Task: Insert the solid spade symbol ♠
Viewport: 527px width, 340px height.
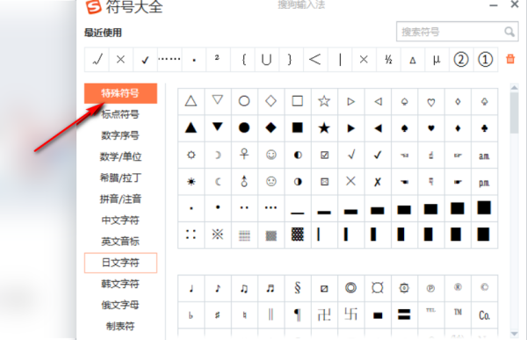Action: coord(404,127)
